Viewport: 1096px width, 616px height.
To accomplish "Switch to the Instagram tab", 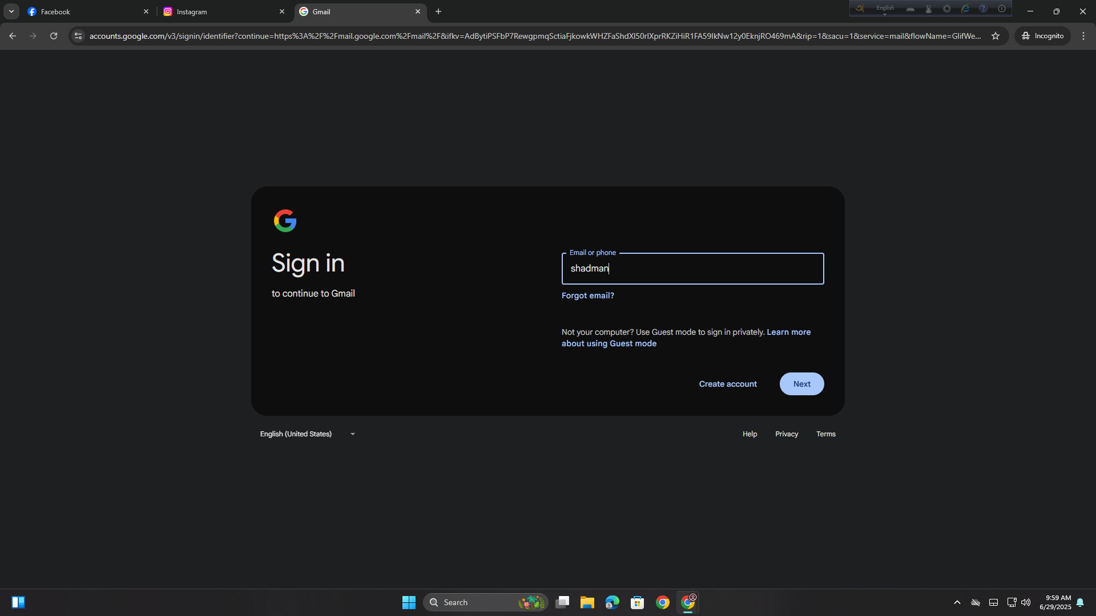I will pos(224,11).
